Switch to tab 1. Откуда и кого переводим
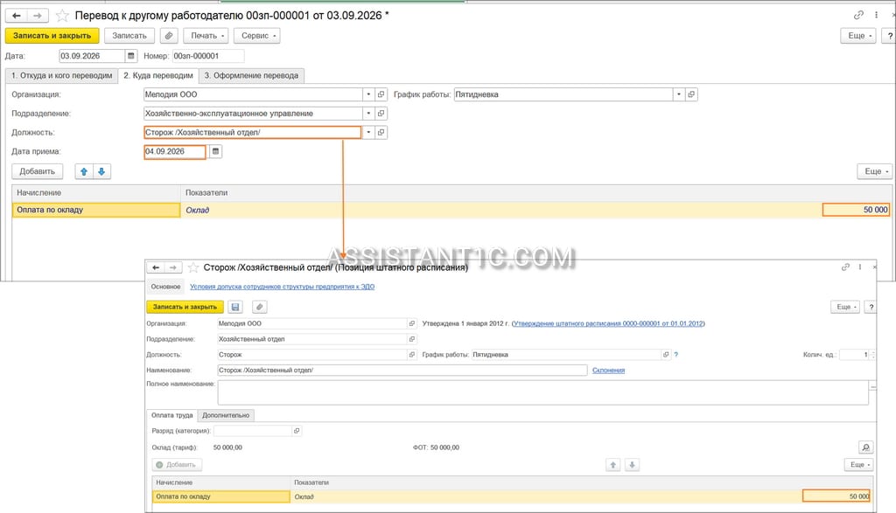The height and width of the screenshot is (513, 896). (62, 75)
